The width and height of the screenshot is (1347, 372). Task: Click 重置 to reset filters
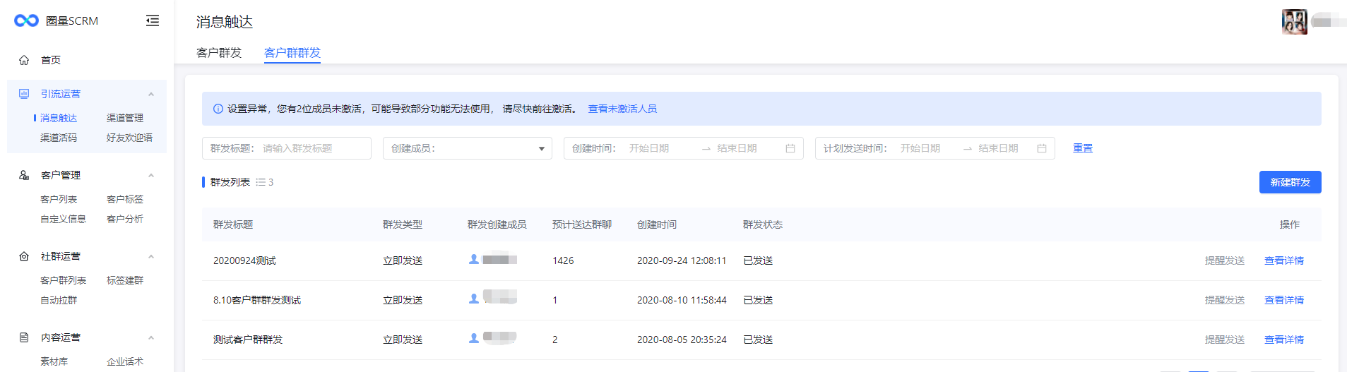point(1082,148)
